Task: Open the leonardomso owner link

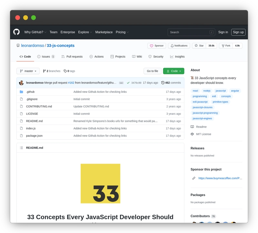Action: click(33, 45)
